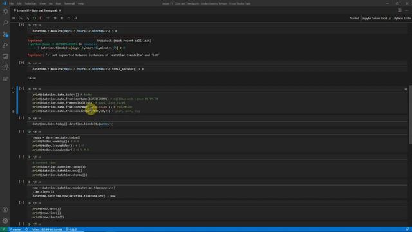The height and width of the screenshot is (232, 412).
Task: Click the run cell and below toolbar icon
Action: 27,18
